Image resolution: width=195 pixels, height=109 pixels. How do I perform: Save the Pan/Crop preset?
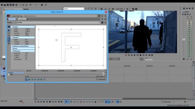pyautogui.click(x=102, y=22)
